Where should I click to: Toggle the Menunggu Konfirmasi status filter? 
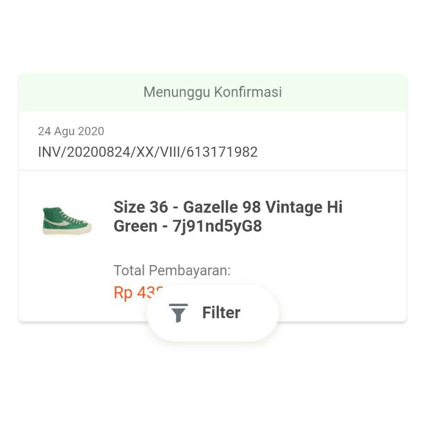point(212,91)
